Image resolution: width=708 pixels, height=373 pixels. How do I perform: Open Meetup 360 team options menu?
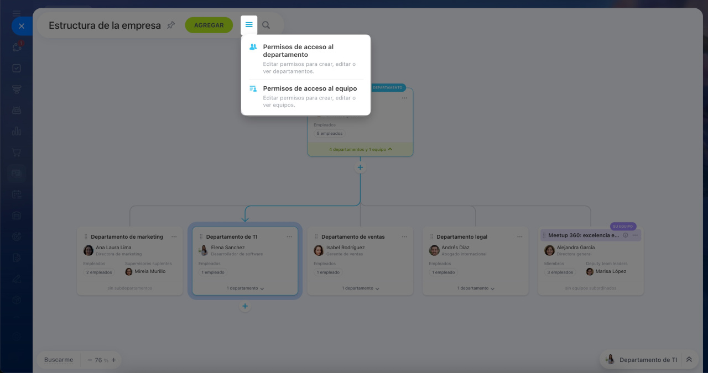[x=635, y=235]
